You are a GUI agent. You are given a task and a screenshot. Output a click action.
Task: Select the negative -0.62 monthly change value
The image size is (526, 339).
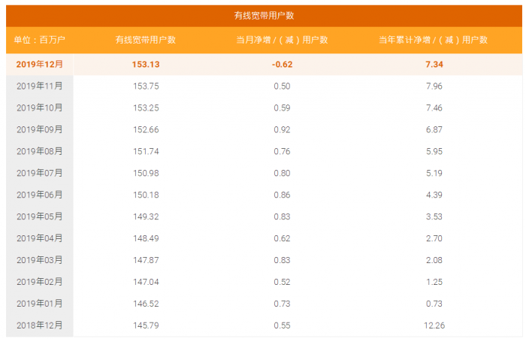pos(282,65)
